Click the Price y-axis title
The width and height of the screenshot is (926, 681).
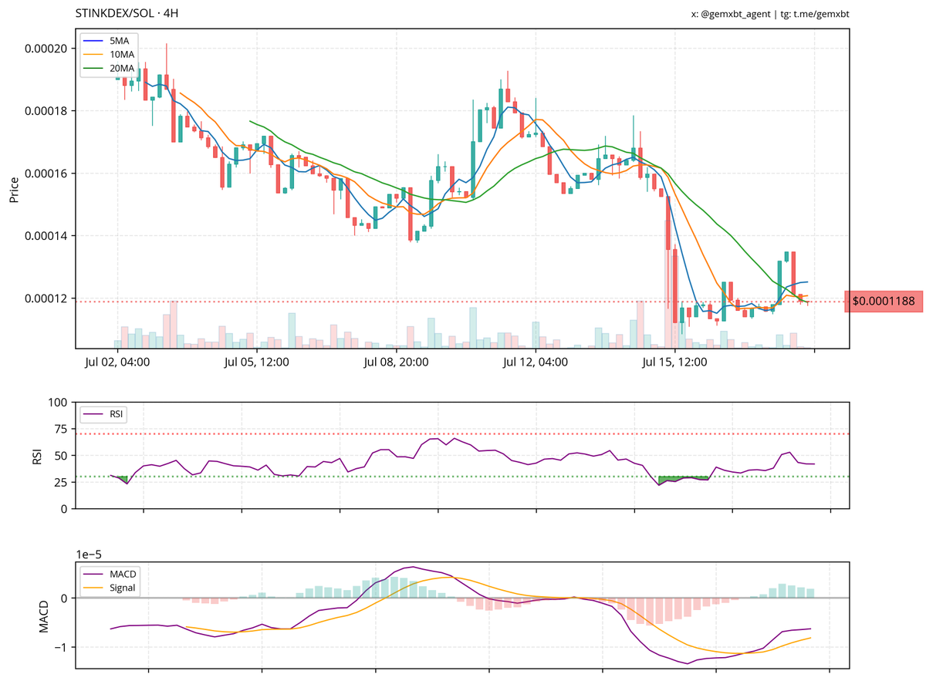point(14,189)
